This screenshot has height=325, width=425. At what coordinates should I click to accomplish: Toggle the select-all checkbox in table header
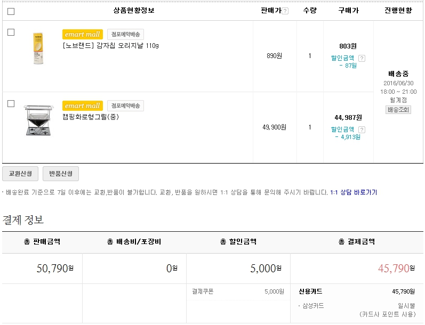coord(11,11)
